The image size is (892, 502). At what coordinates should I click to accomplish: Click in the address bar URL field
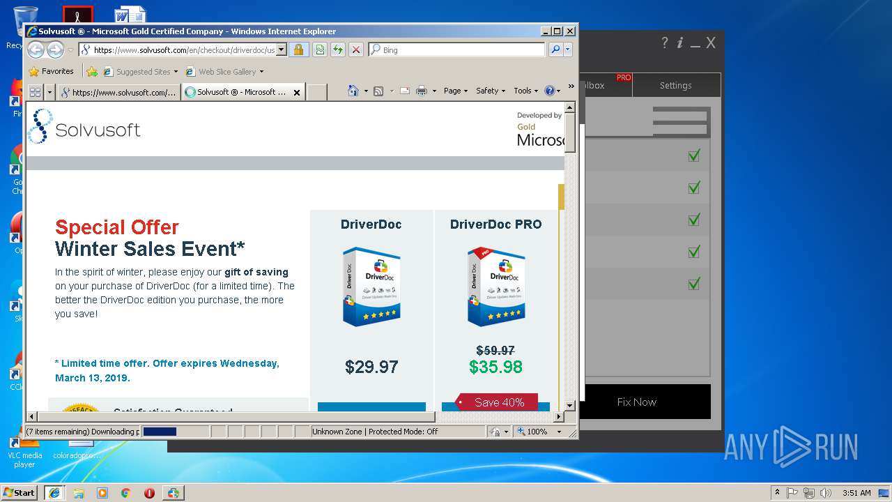tap(184, 50)
